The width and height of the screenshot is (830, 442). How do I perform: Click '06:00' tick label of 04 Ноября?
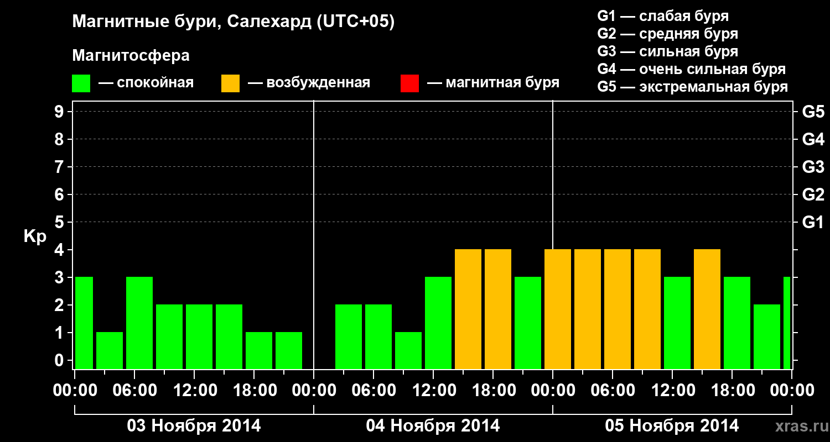tap(373, 390)
